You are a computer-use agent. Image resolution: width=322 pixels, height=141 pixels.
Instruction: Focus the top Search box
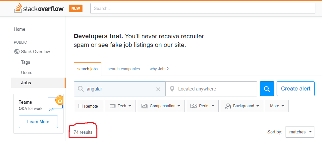click(x=203, y=8)
